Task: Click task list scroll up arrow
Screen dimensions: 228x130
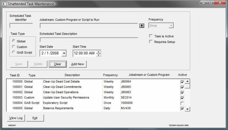Action: (x=187, y=81)
